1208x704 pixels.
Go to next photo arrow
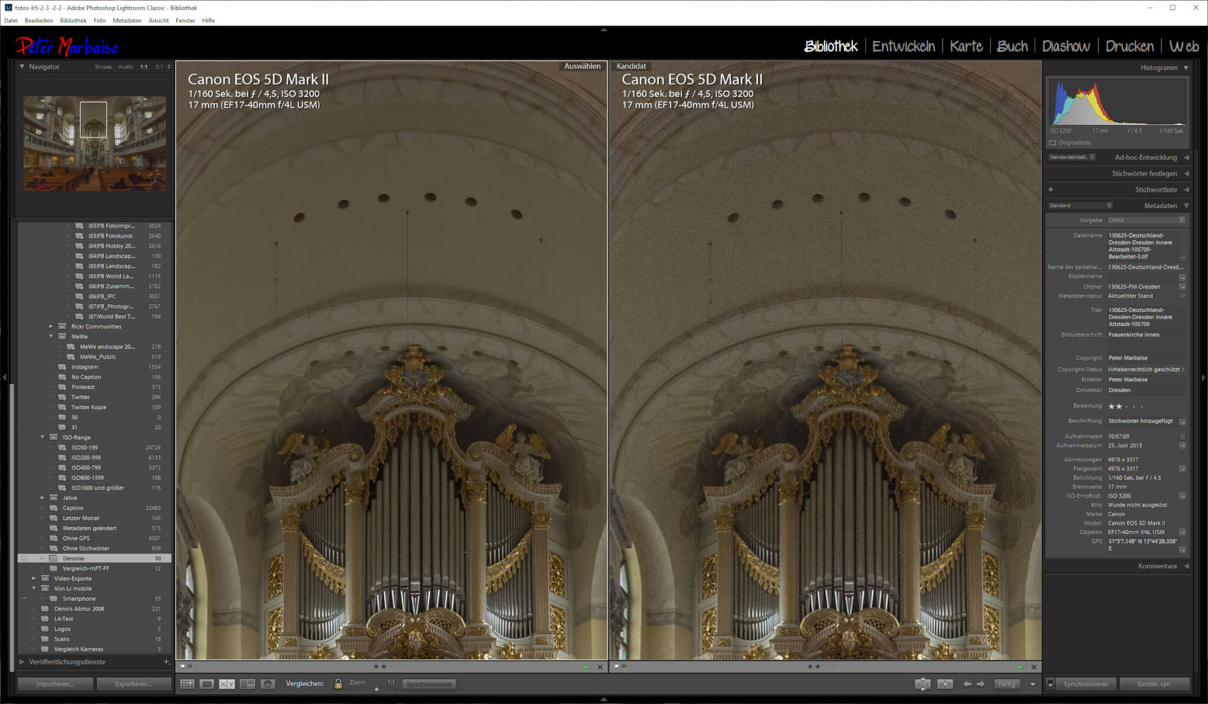coord(981,684)
